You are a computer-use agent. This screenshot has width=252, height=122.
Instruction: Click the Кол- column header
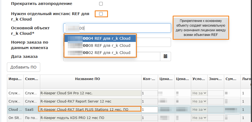[x=150, y=79]
